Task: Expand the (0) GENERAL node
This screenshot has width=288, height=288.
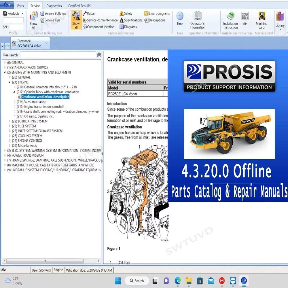Action: coord(5,62)
